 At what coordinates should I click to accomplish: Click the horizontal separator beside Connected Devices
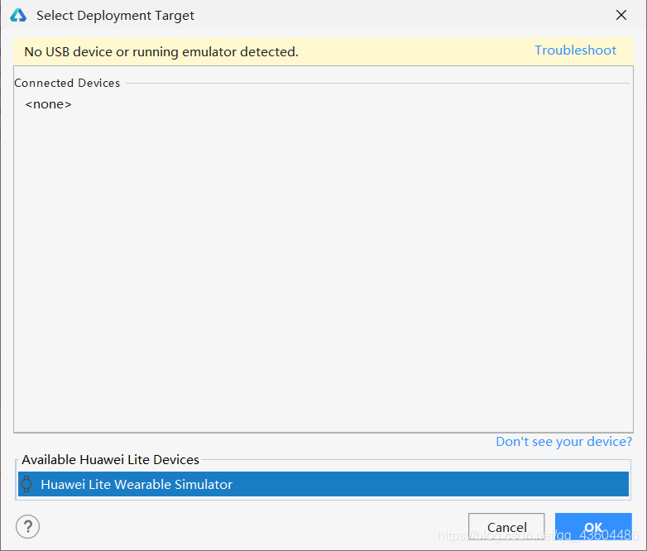coord(372,83)
